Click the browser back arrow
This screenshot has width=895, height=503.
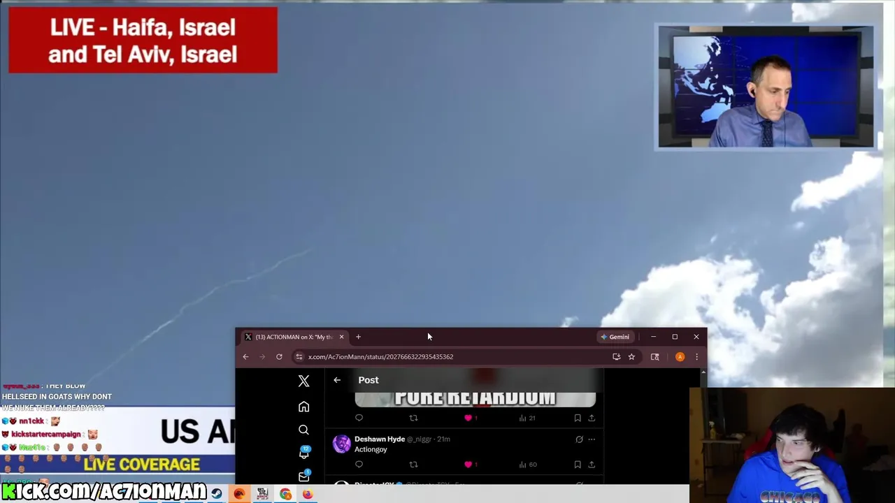245,357
